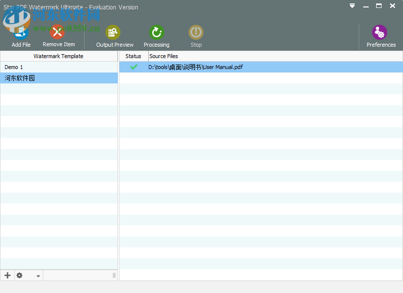Open the title bar triangle dropdown menu

coord(352,6)
